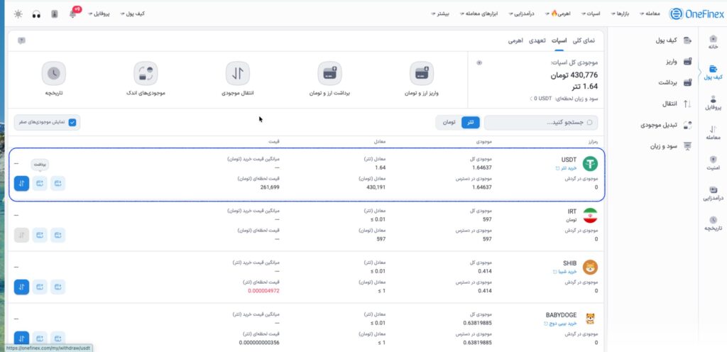Click USDT row blue trade arrows button
The height and width of the screenshot is (352, 727).
[x=21, y=183]
